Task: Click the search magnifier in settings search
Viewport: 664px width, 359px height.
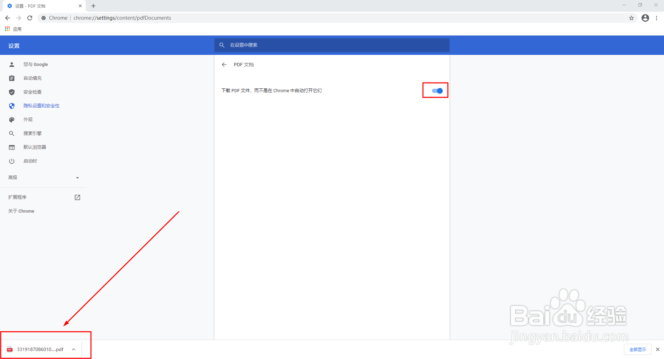Action: 222,45
